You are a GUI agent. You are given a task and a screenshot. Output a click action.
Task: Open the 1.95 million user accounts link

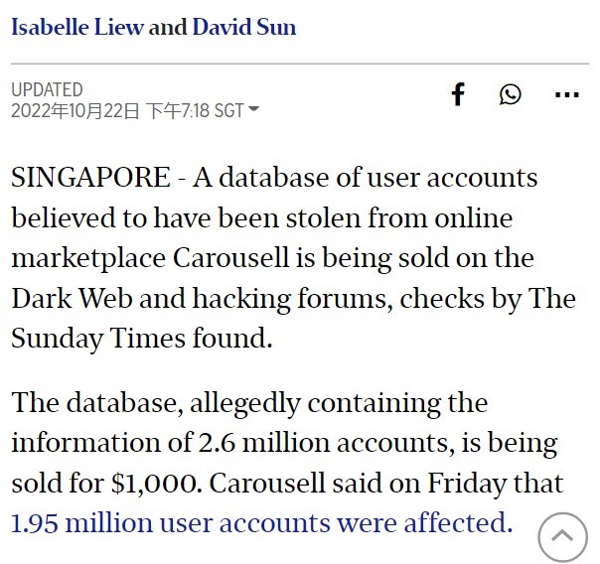[261, 521]
